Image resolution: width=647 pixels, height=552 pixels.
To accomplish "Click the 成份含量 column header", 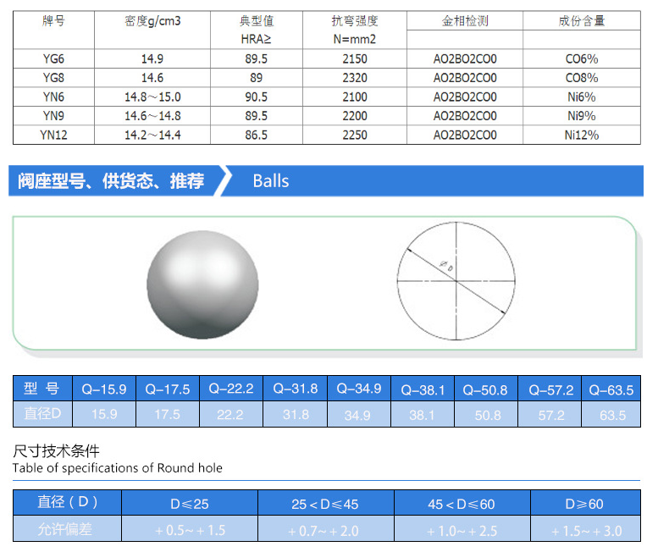I will click(x=581, y=21).
